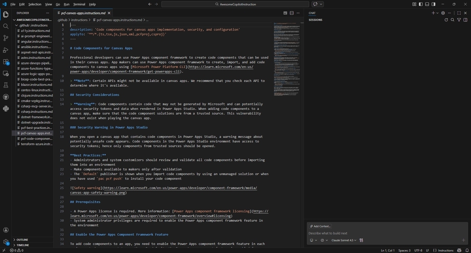Open the Python view in activity bar
Screen dimensions: 471x253
[5, 109]
